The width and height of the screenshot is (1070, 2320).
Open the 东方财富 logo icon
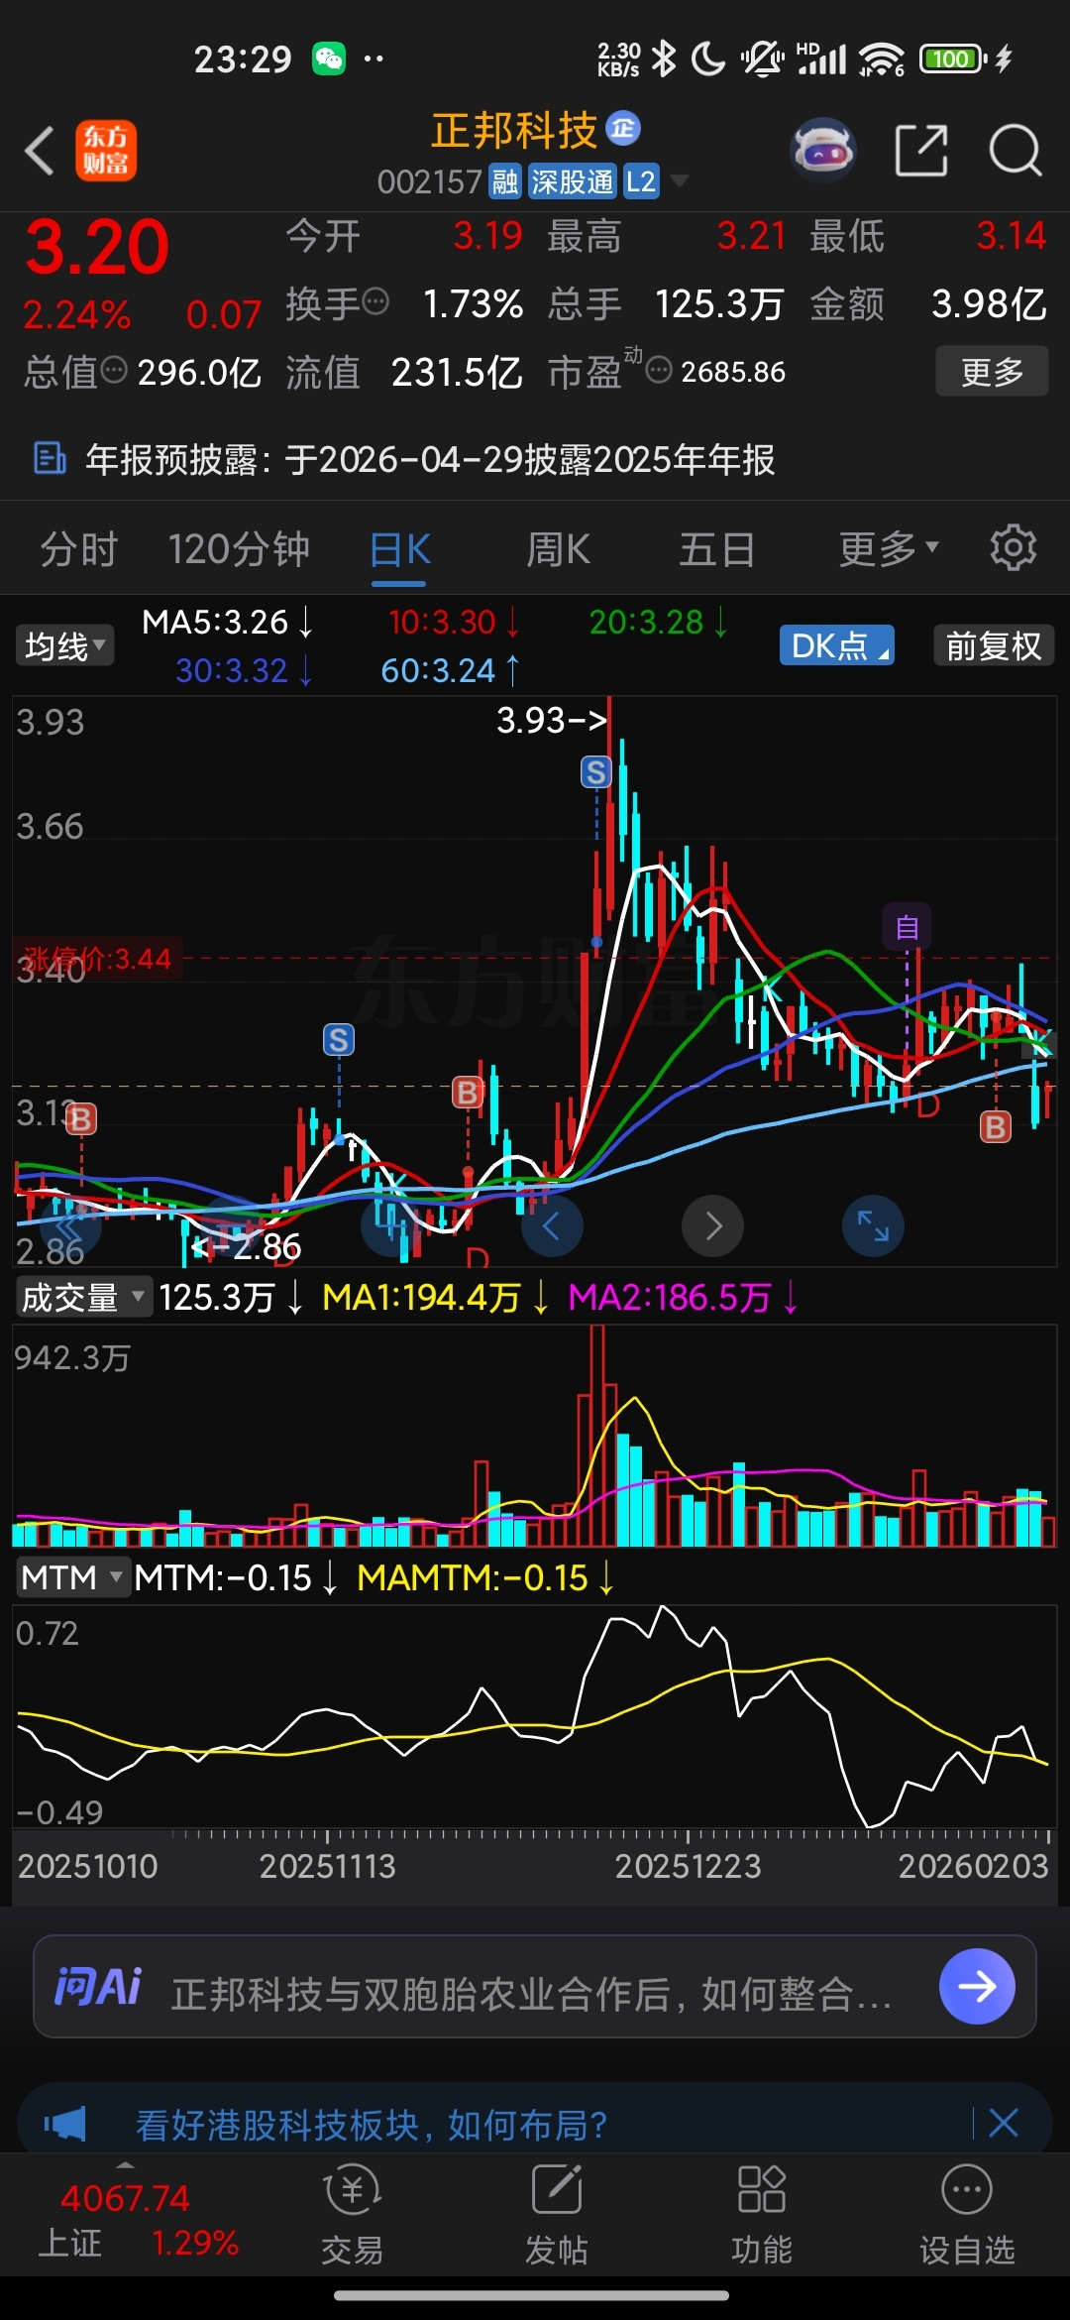pyautogui.click(x=106, y=151)
